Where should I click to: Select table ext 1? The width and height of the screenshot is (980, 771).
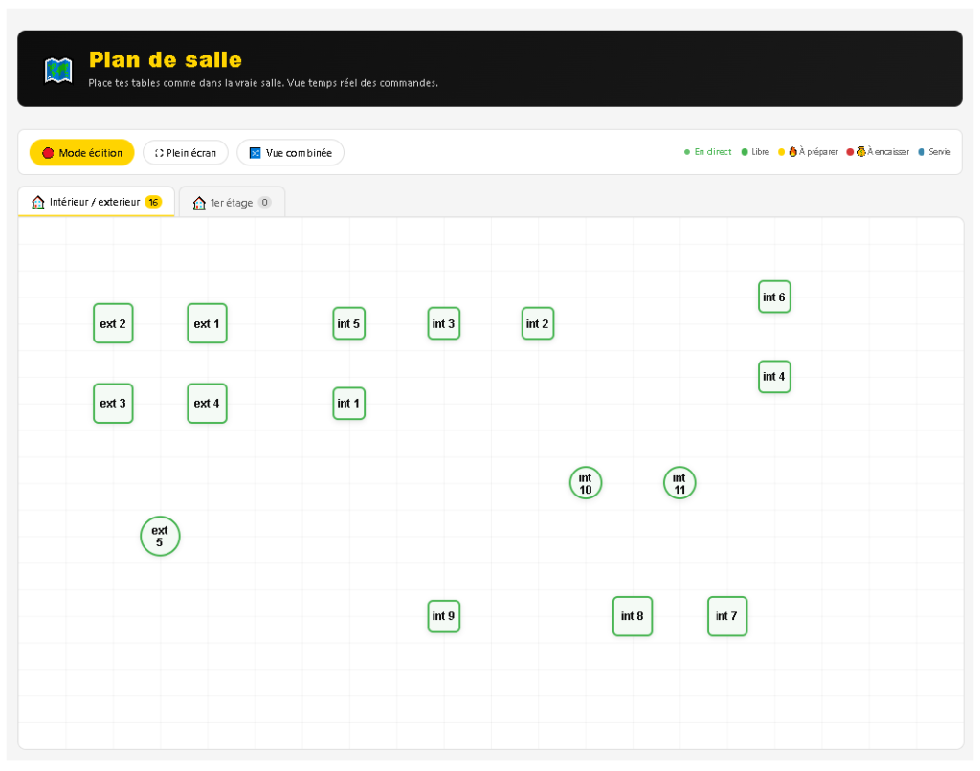[x=207, y=323]
